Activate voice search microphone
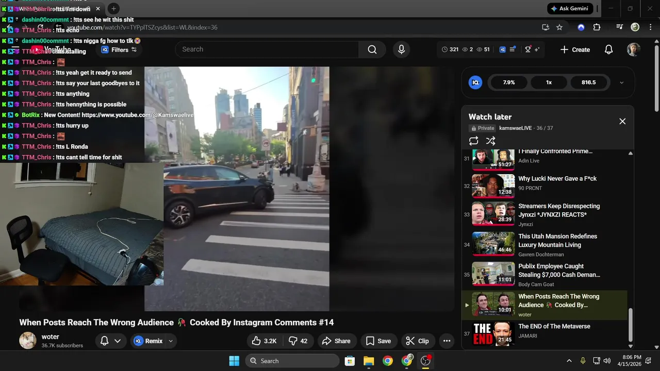660x371 pixels. (x=401, y=49)
